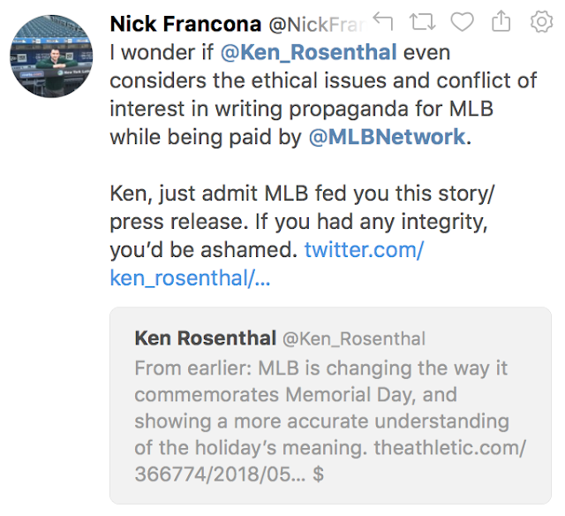565x516 pixels.
Task: Open the gear settings icon
Action: click(x=540, y=20)
